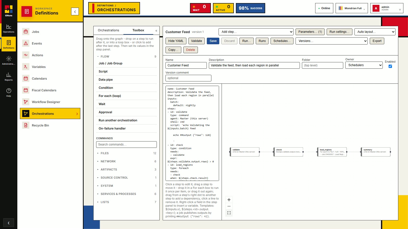Collapse the far-left navigation rail

pos(9,223)
